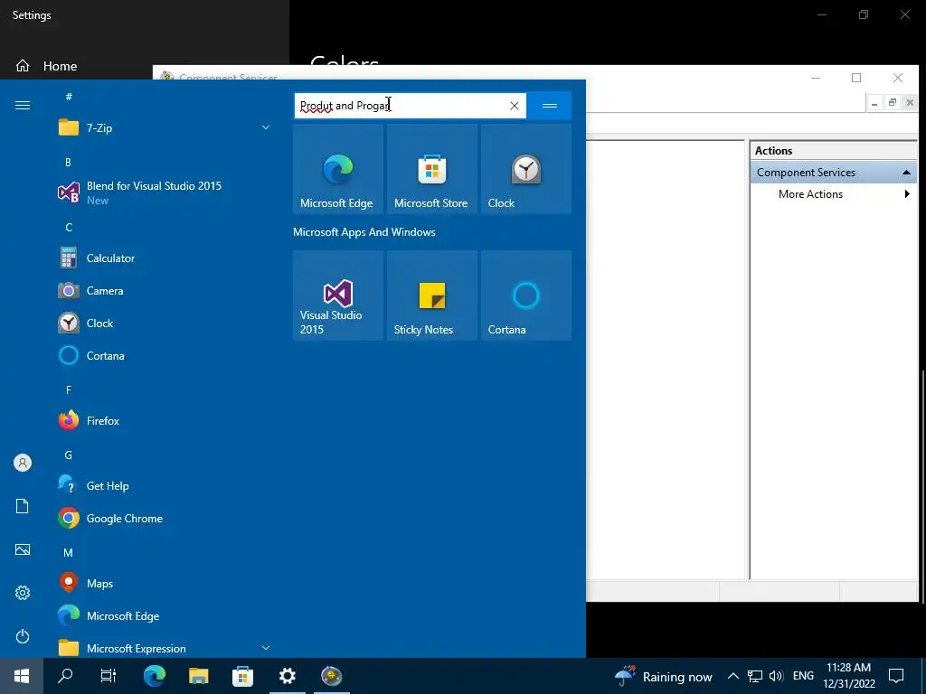The image size is (926, 694).
Task: Click the M section letter header
Action: 69,552
